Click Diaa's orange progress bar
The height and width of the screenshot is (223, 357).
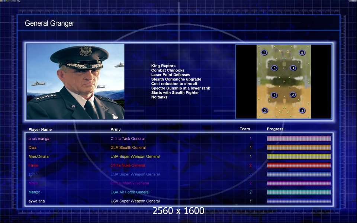coord(299,148)
